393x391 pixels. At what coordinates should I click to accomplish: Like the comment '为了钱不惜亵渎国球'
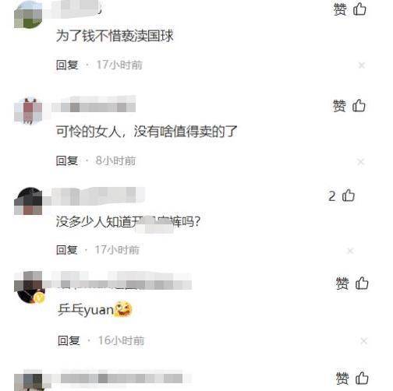click(359, 9)
